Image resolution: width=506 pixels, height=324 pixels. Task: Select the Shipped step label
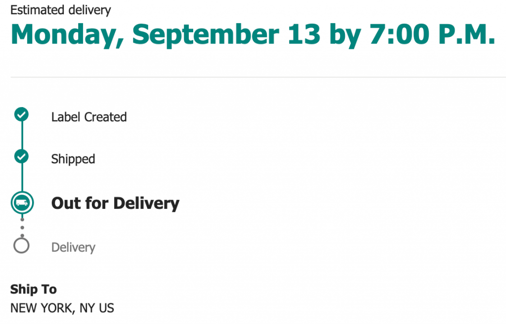pyautogui.click(x=73, y=159)
